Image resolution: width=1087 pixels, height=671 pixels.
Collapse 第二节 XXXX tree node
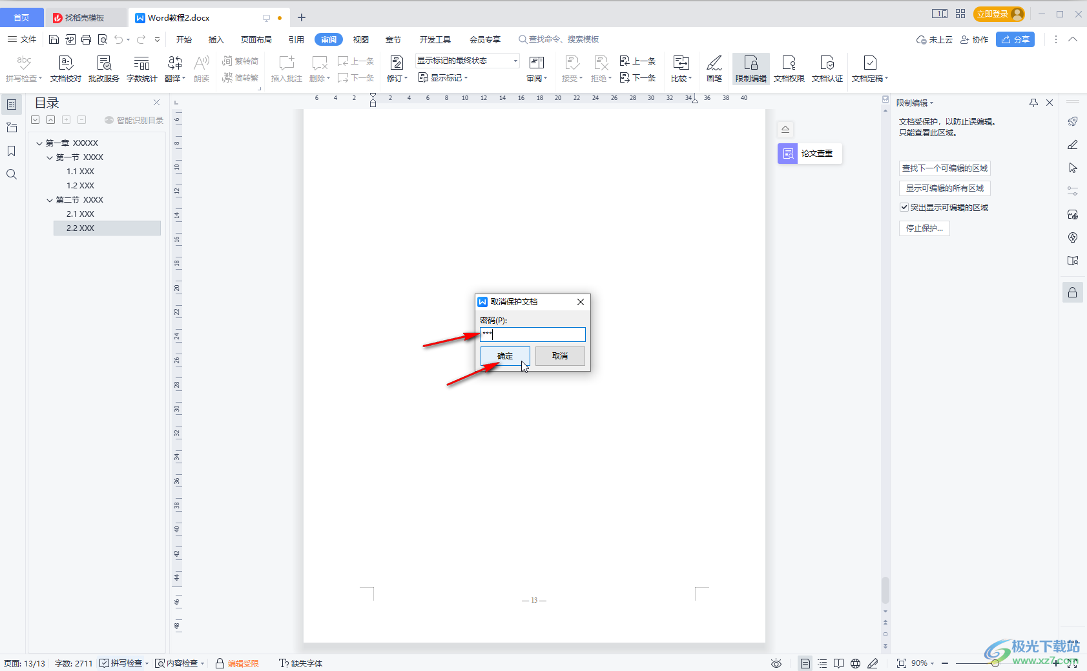point(50,200)
